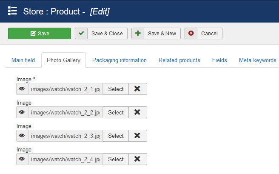Click the green checkmark icon of Save & Close
This screenshot has width=279, height=174.
[81, 33]
